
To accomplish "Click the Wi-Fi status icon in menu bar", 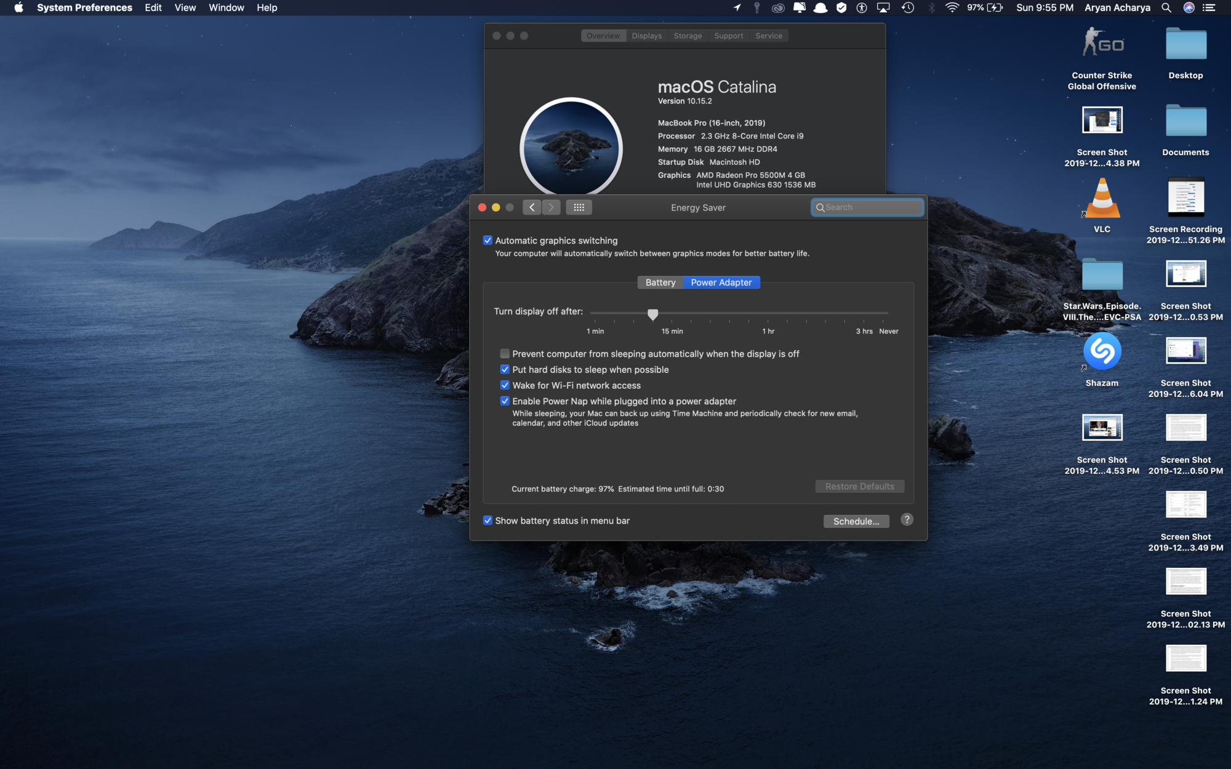I will (952, 7).
